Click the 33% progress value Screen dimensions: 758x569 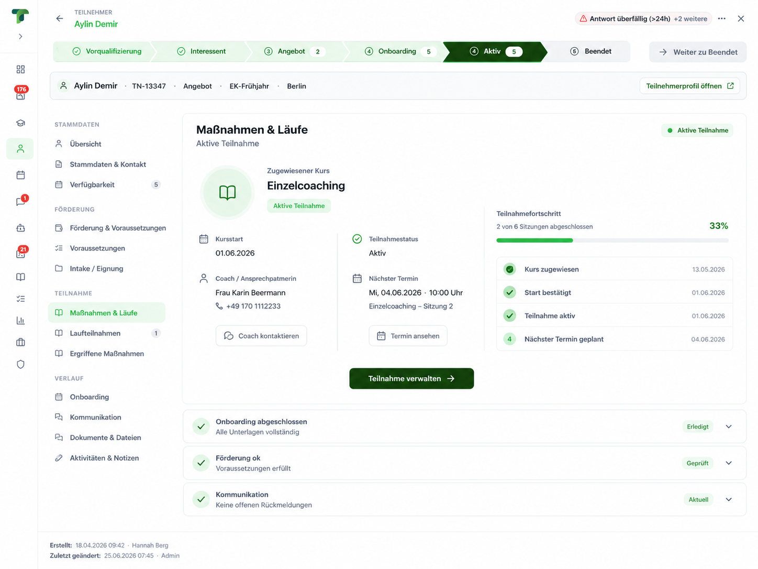click(719, 226)
